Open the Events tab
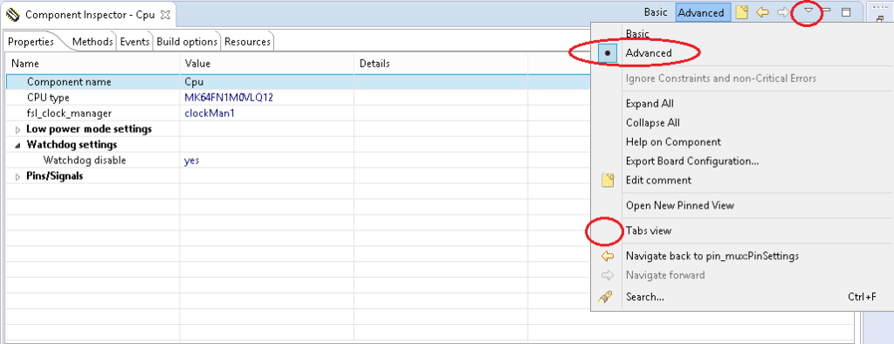The image size is (894, 344). click(x=134, y=42)
